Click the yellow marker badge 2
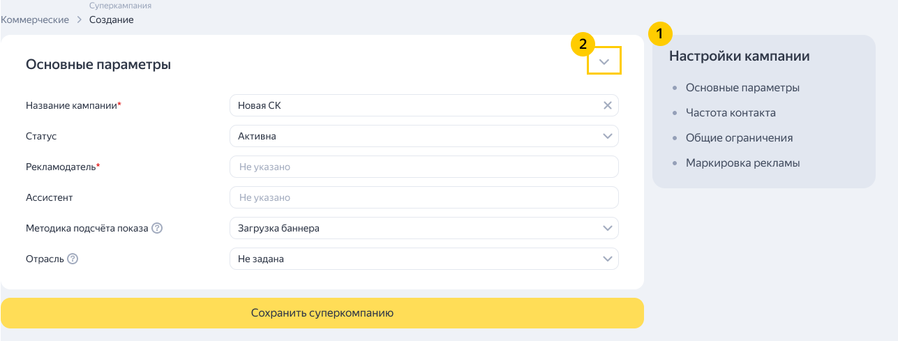Screen dimensions: 898x341 582,45
